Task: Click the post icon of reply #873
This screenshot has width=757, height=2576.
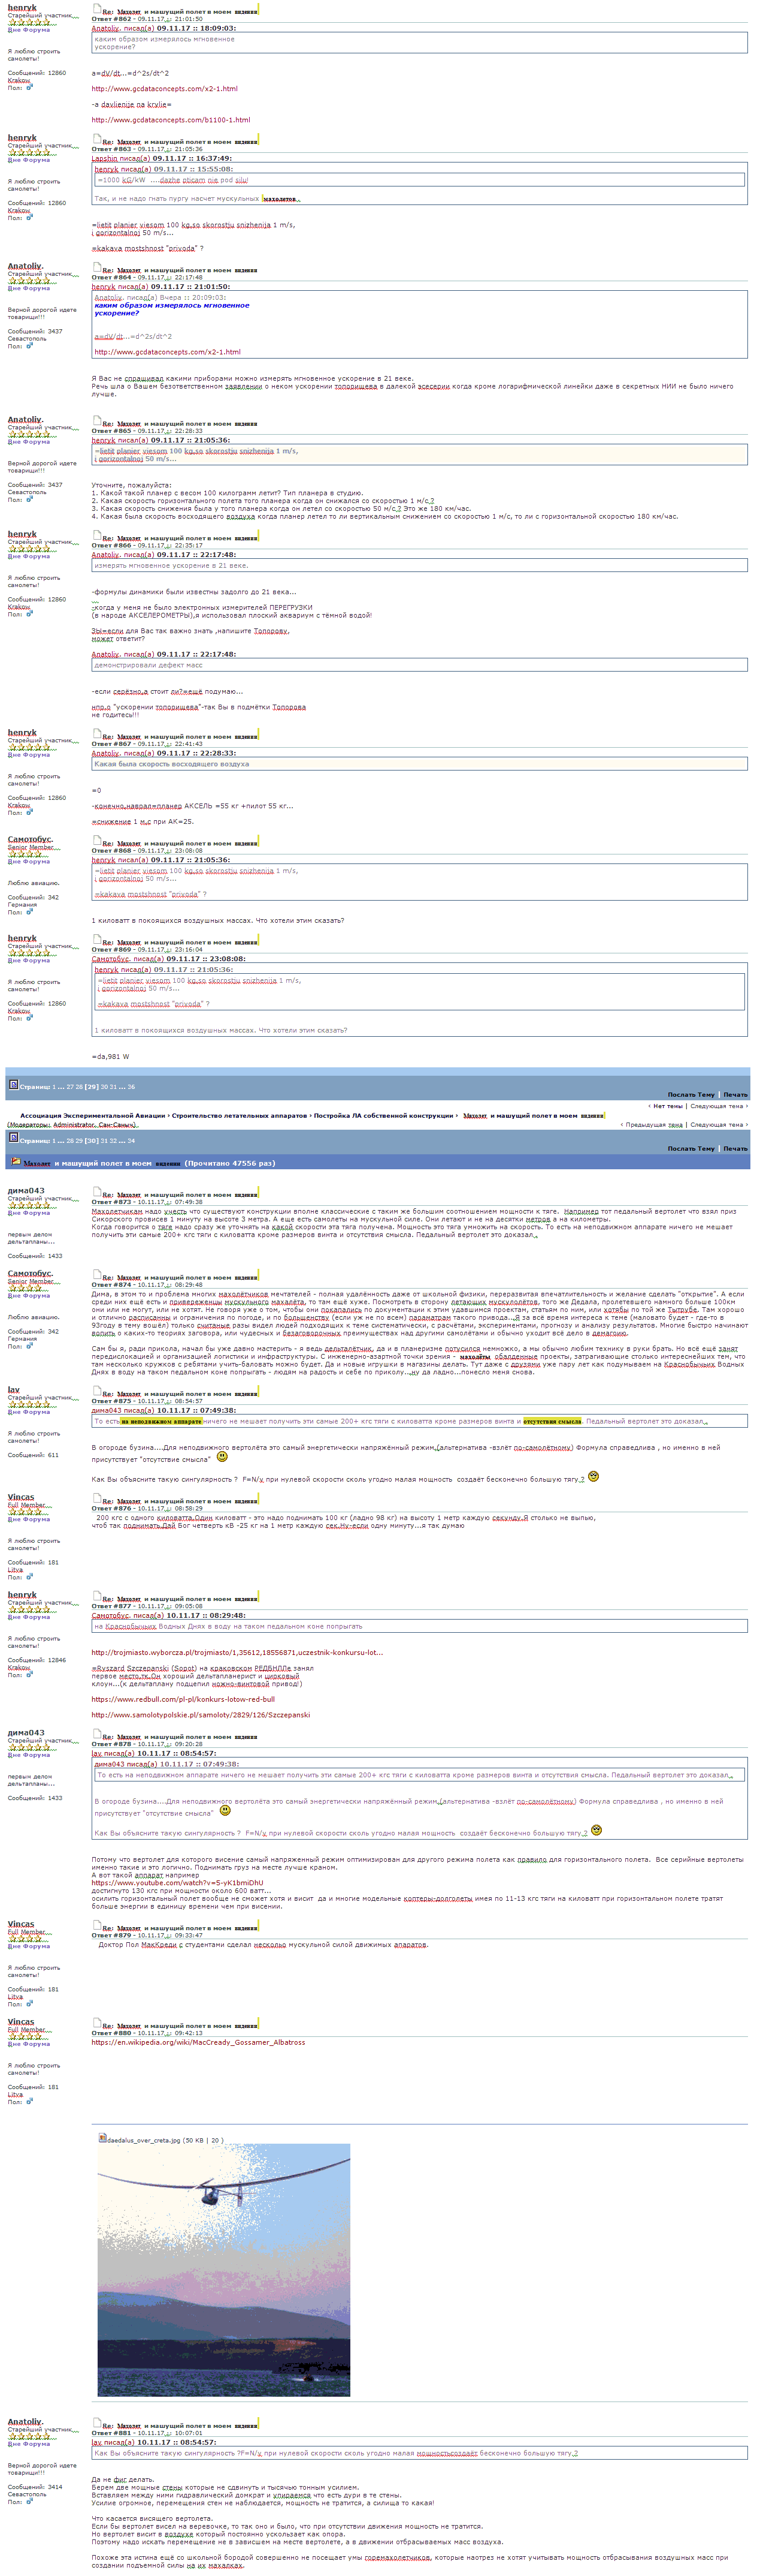Action: (x=97, y=1192)
